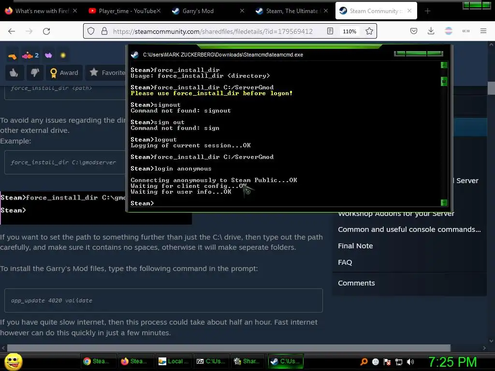Switch to Player_time YouTube tab
The height and width of the screenshot is (371, 495).
click(x=125, y=11)
